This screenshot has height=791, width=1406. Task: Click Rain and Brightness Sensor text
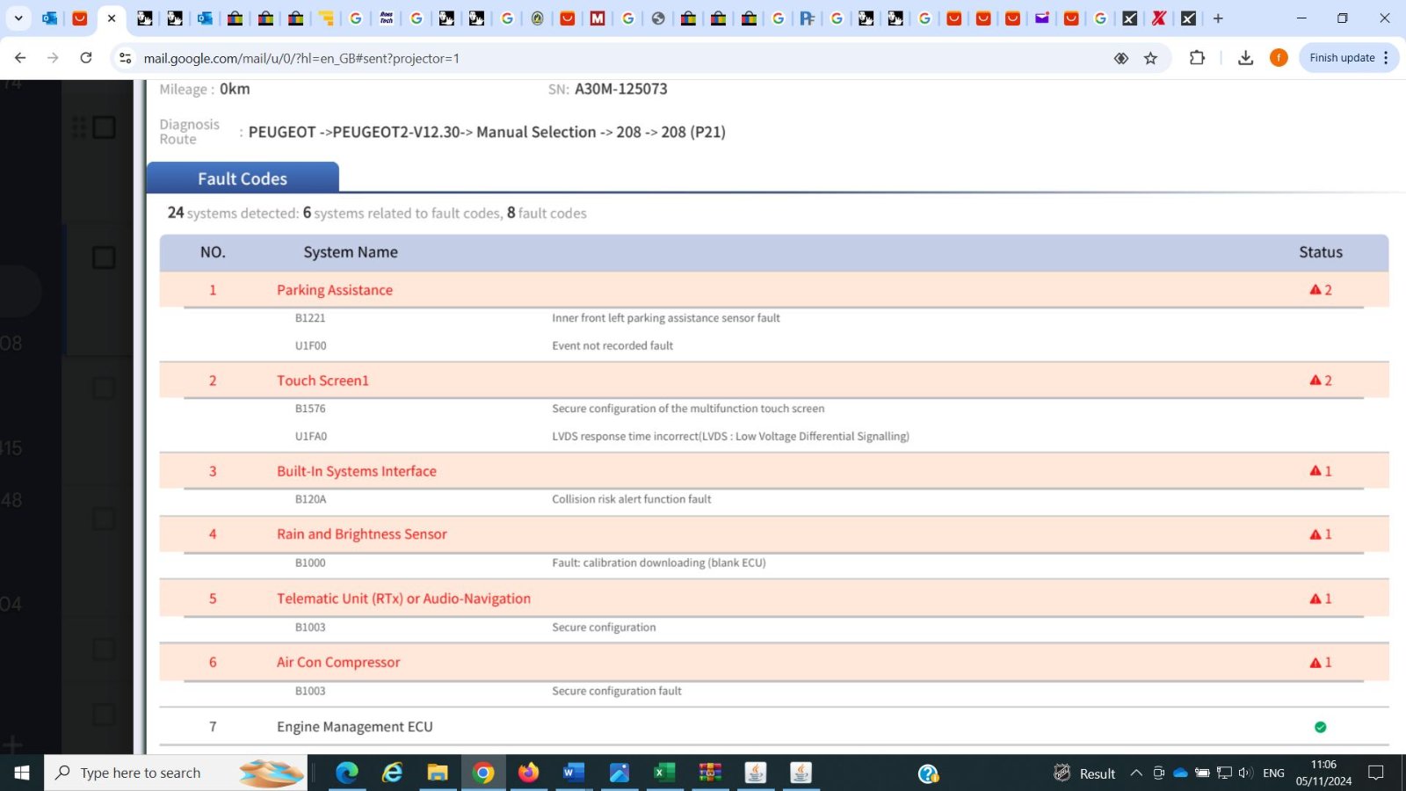(362, 534)
